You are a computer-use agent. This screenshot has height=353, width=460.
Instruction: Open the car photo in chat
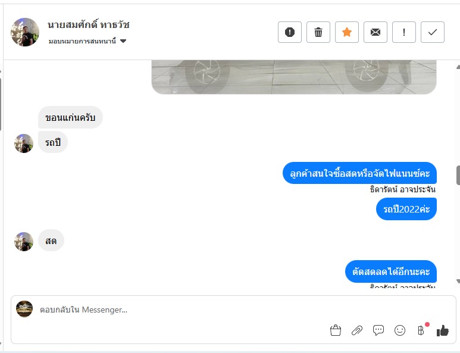[293, 77]
